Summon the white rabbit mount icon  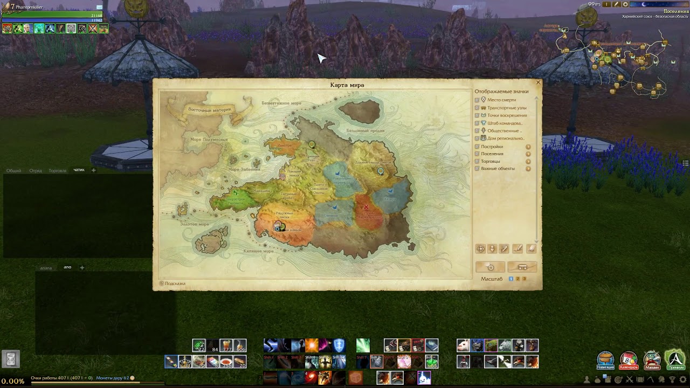point(463,345)
